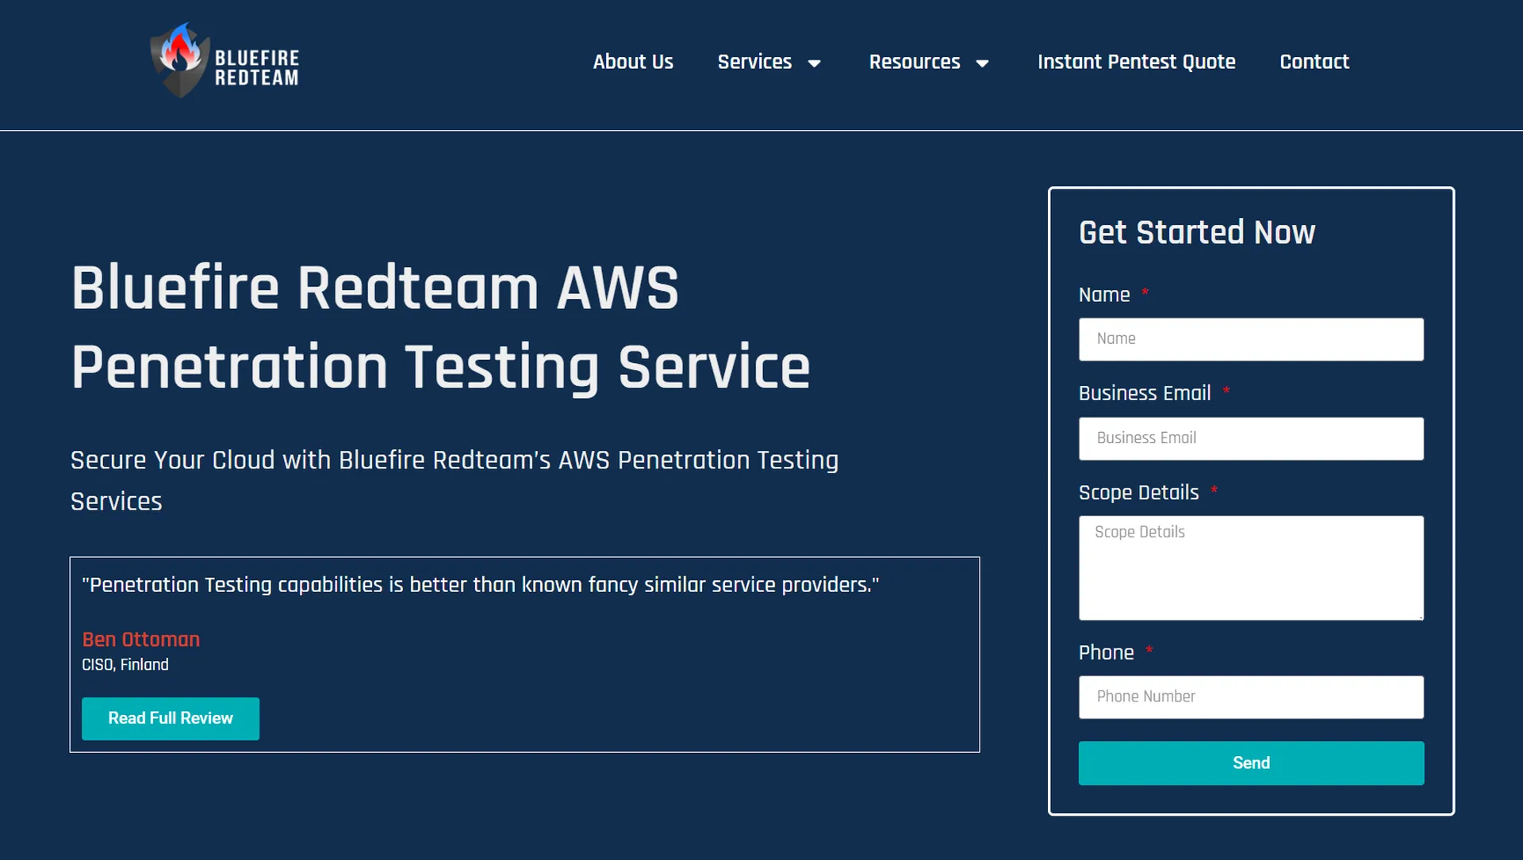Click the Phone field label

1106,652
